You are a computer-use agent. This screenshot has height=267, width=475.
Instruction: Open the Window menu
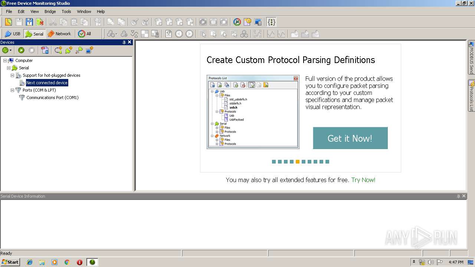pos(84,11)
